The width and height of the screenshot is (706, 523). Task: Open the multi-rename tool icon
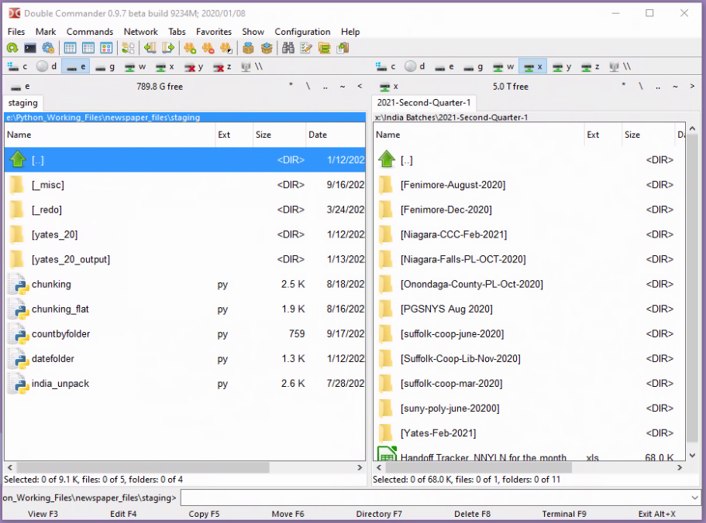[x=306, y=48]
